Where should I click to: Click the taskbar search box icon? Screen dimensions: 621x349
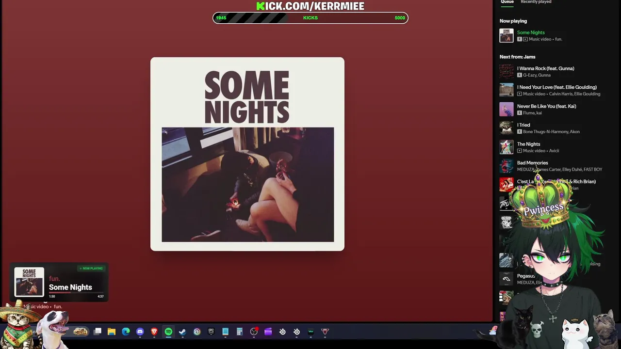pyautogui.click(x=81, y=332)
